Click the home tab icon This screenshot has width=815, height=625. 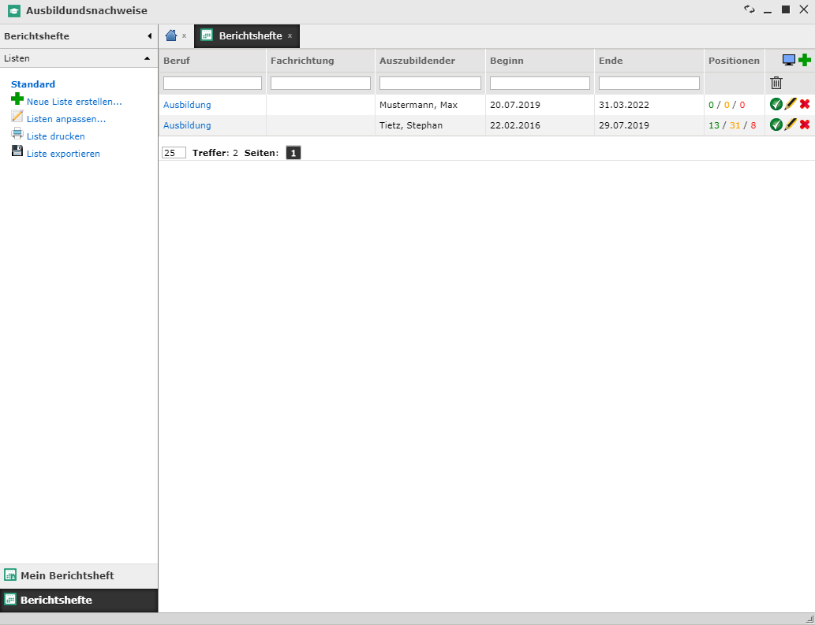tap(171, 35)
